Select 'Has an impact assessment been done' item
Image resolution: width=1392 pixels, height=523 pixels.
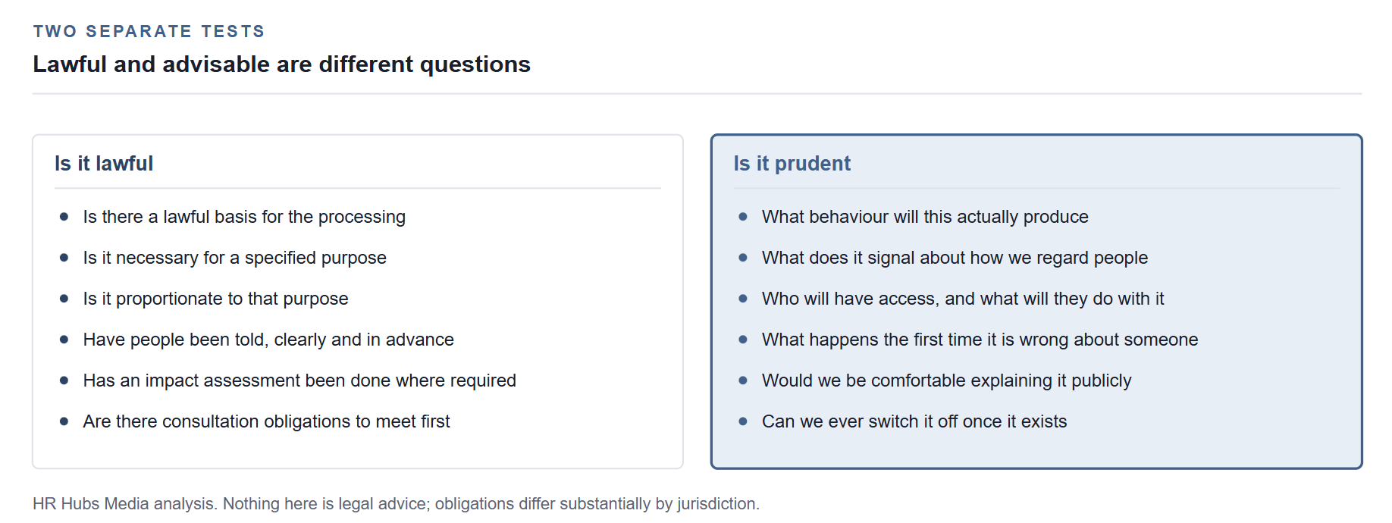[x=299, y=381]
